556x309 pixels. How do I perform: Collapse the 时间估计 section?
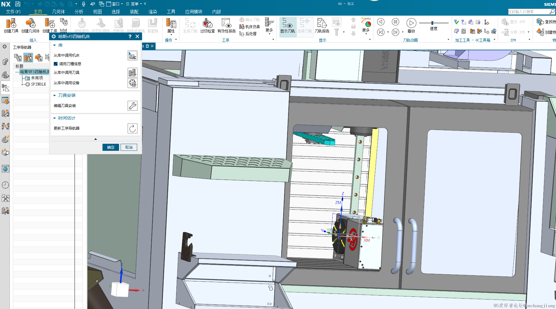[55, 118]
